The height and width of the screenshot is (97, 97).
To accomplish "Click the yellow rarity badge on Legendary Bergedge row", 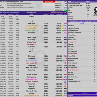I will [63, 26].
